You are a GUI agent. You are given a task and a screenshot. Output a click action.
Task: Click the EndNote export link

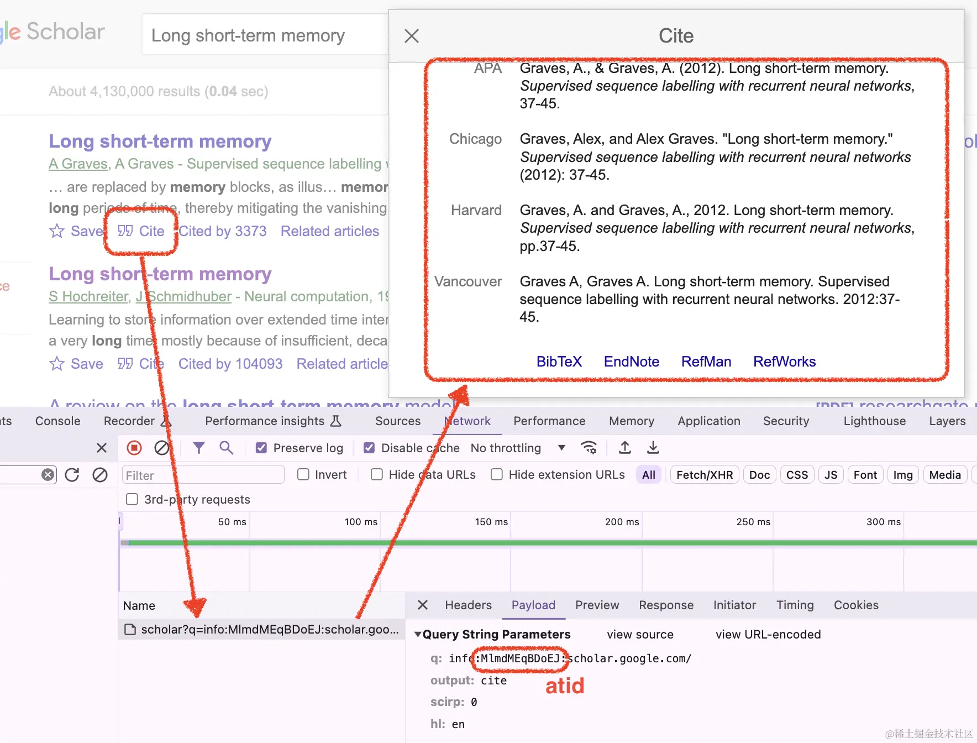(x=632, y=362)
